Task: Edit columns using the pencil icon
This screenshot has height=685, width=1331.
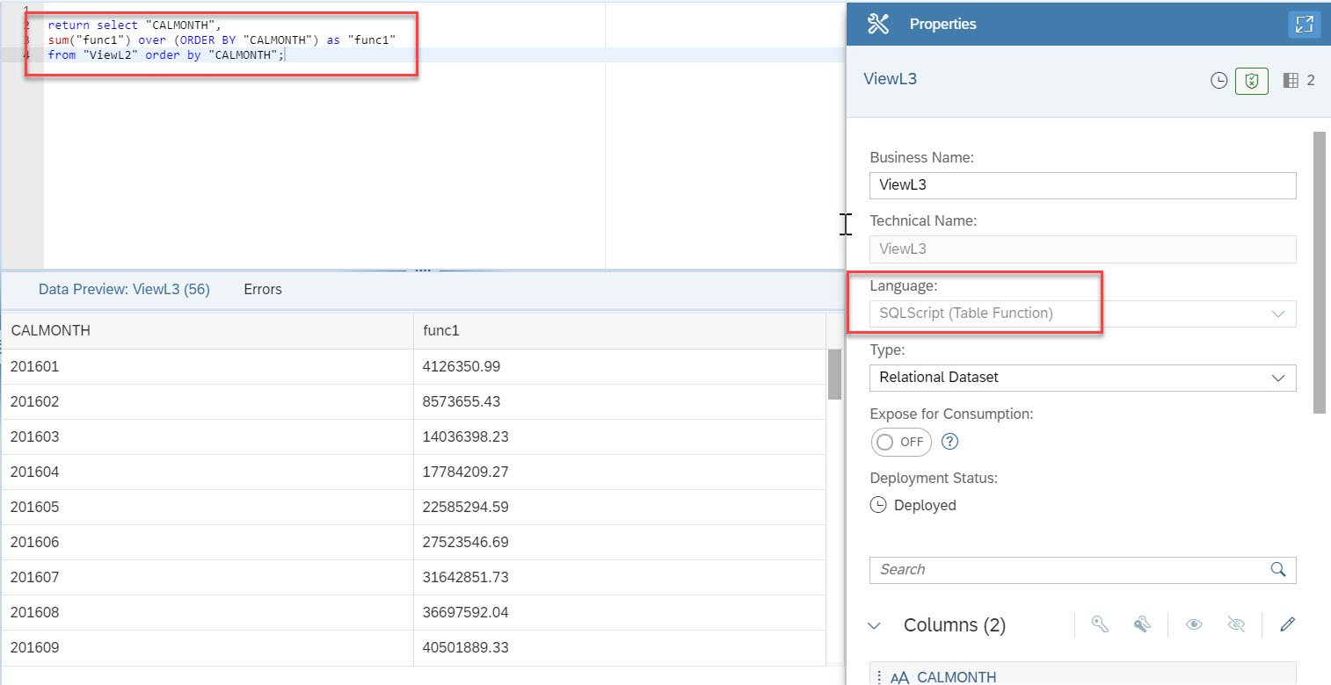Action: 1287,624
